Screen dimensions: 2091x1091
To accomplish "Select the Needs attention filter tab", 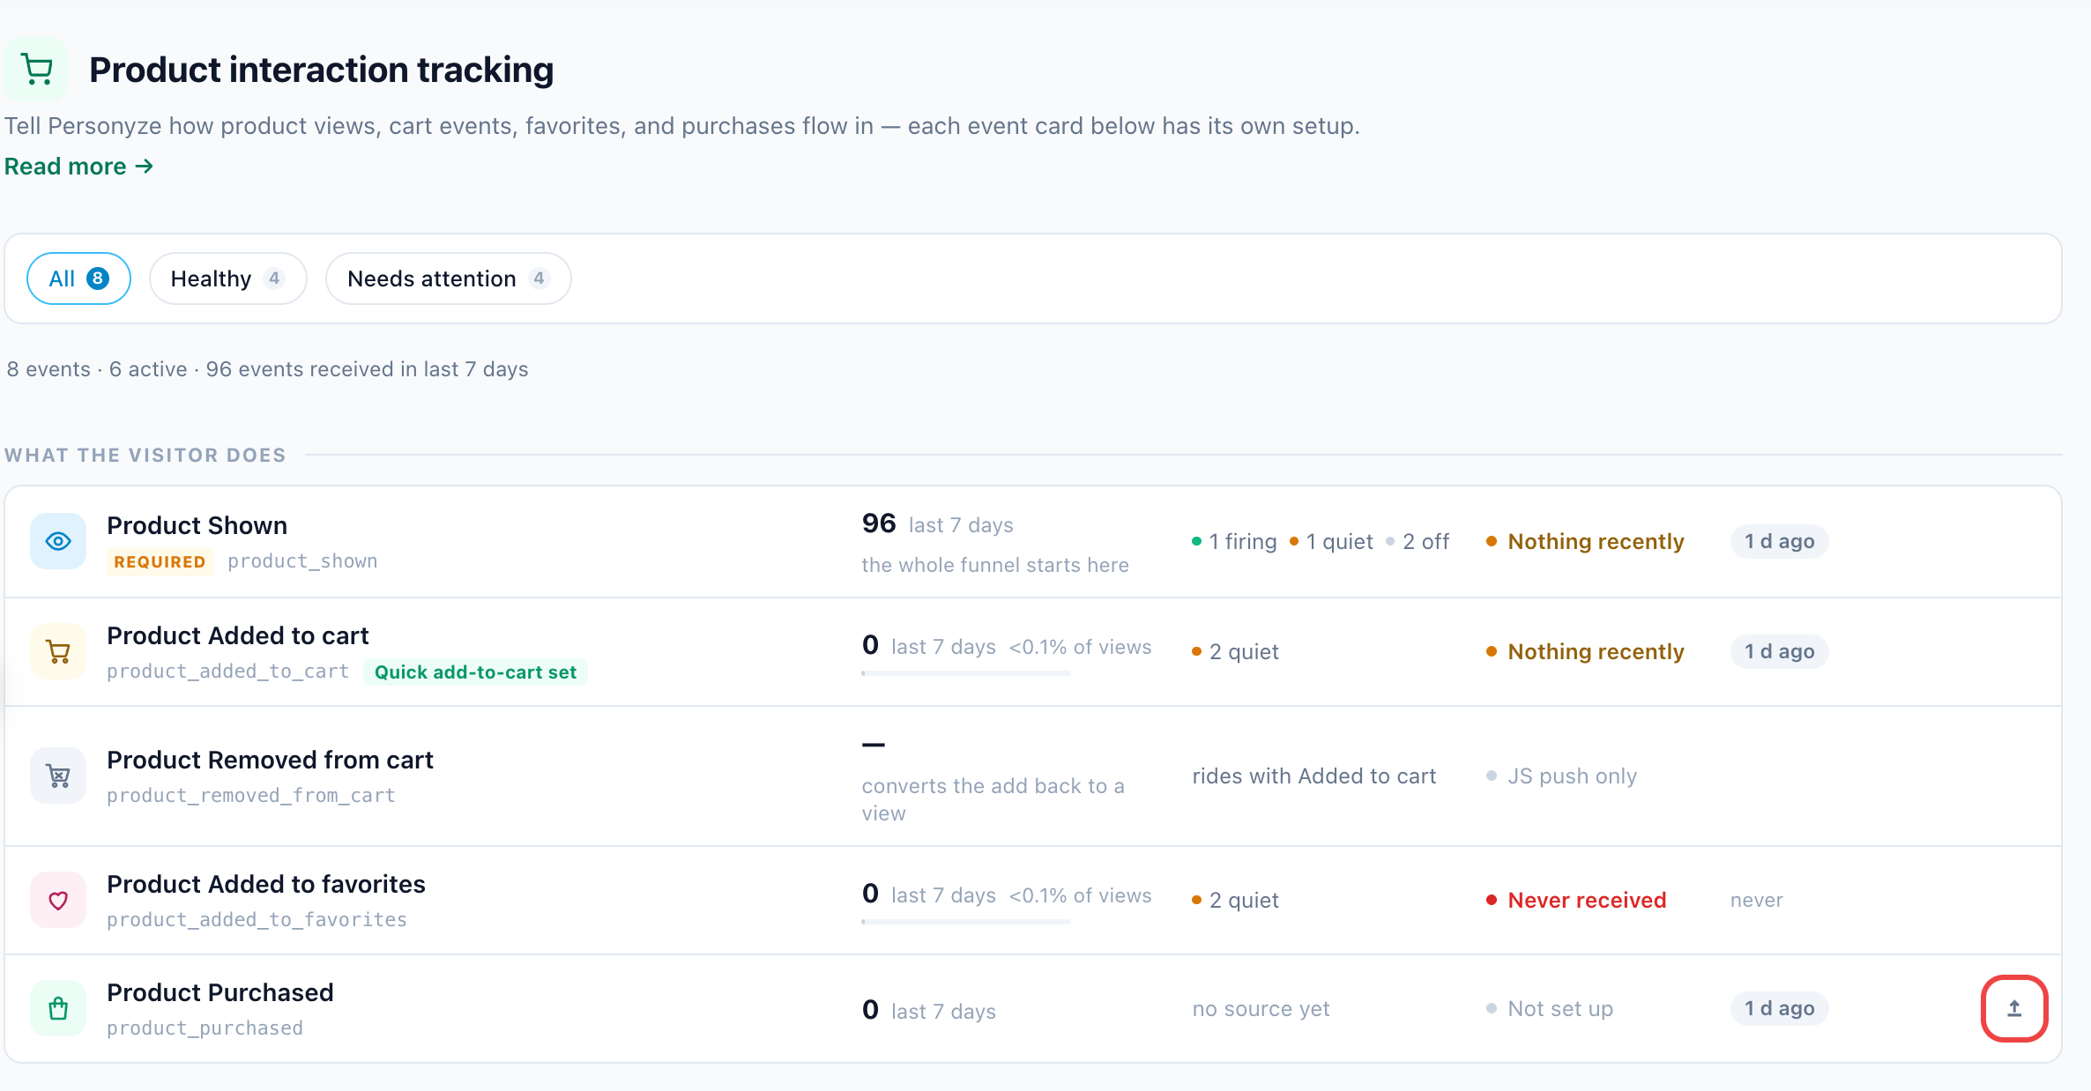I will click(x=448, y=278).
